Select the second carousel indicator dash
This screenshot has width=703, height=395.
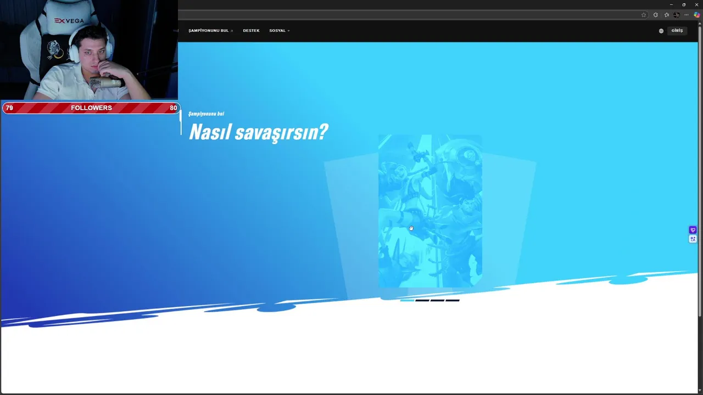click(422, 301)
